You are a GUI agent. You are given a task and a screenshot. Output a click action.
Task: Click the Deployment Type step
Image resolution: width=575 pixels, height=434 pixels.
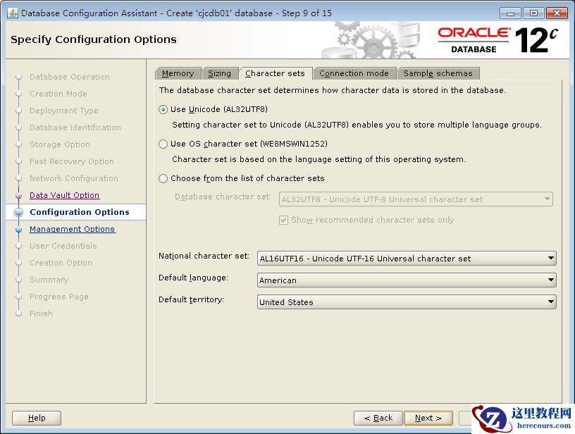[64, 111]
